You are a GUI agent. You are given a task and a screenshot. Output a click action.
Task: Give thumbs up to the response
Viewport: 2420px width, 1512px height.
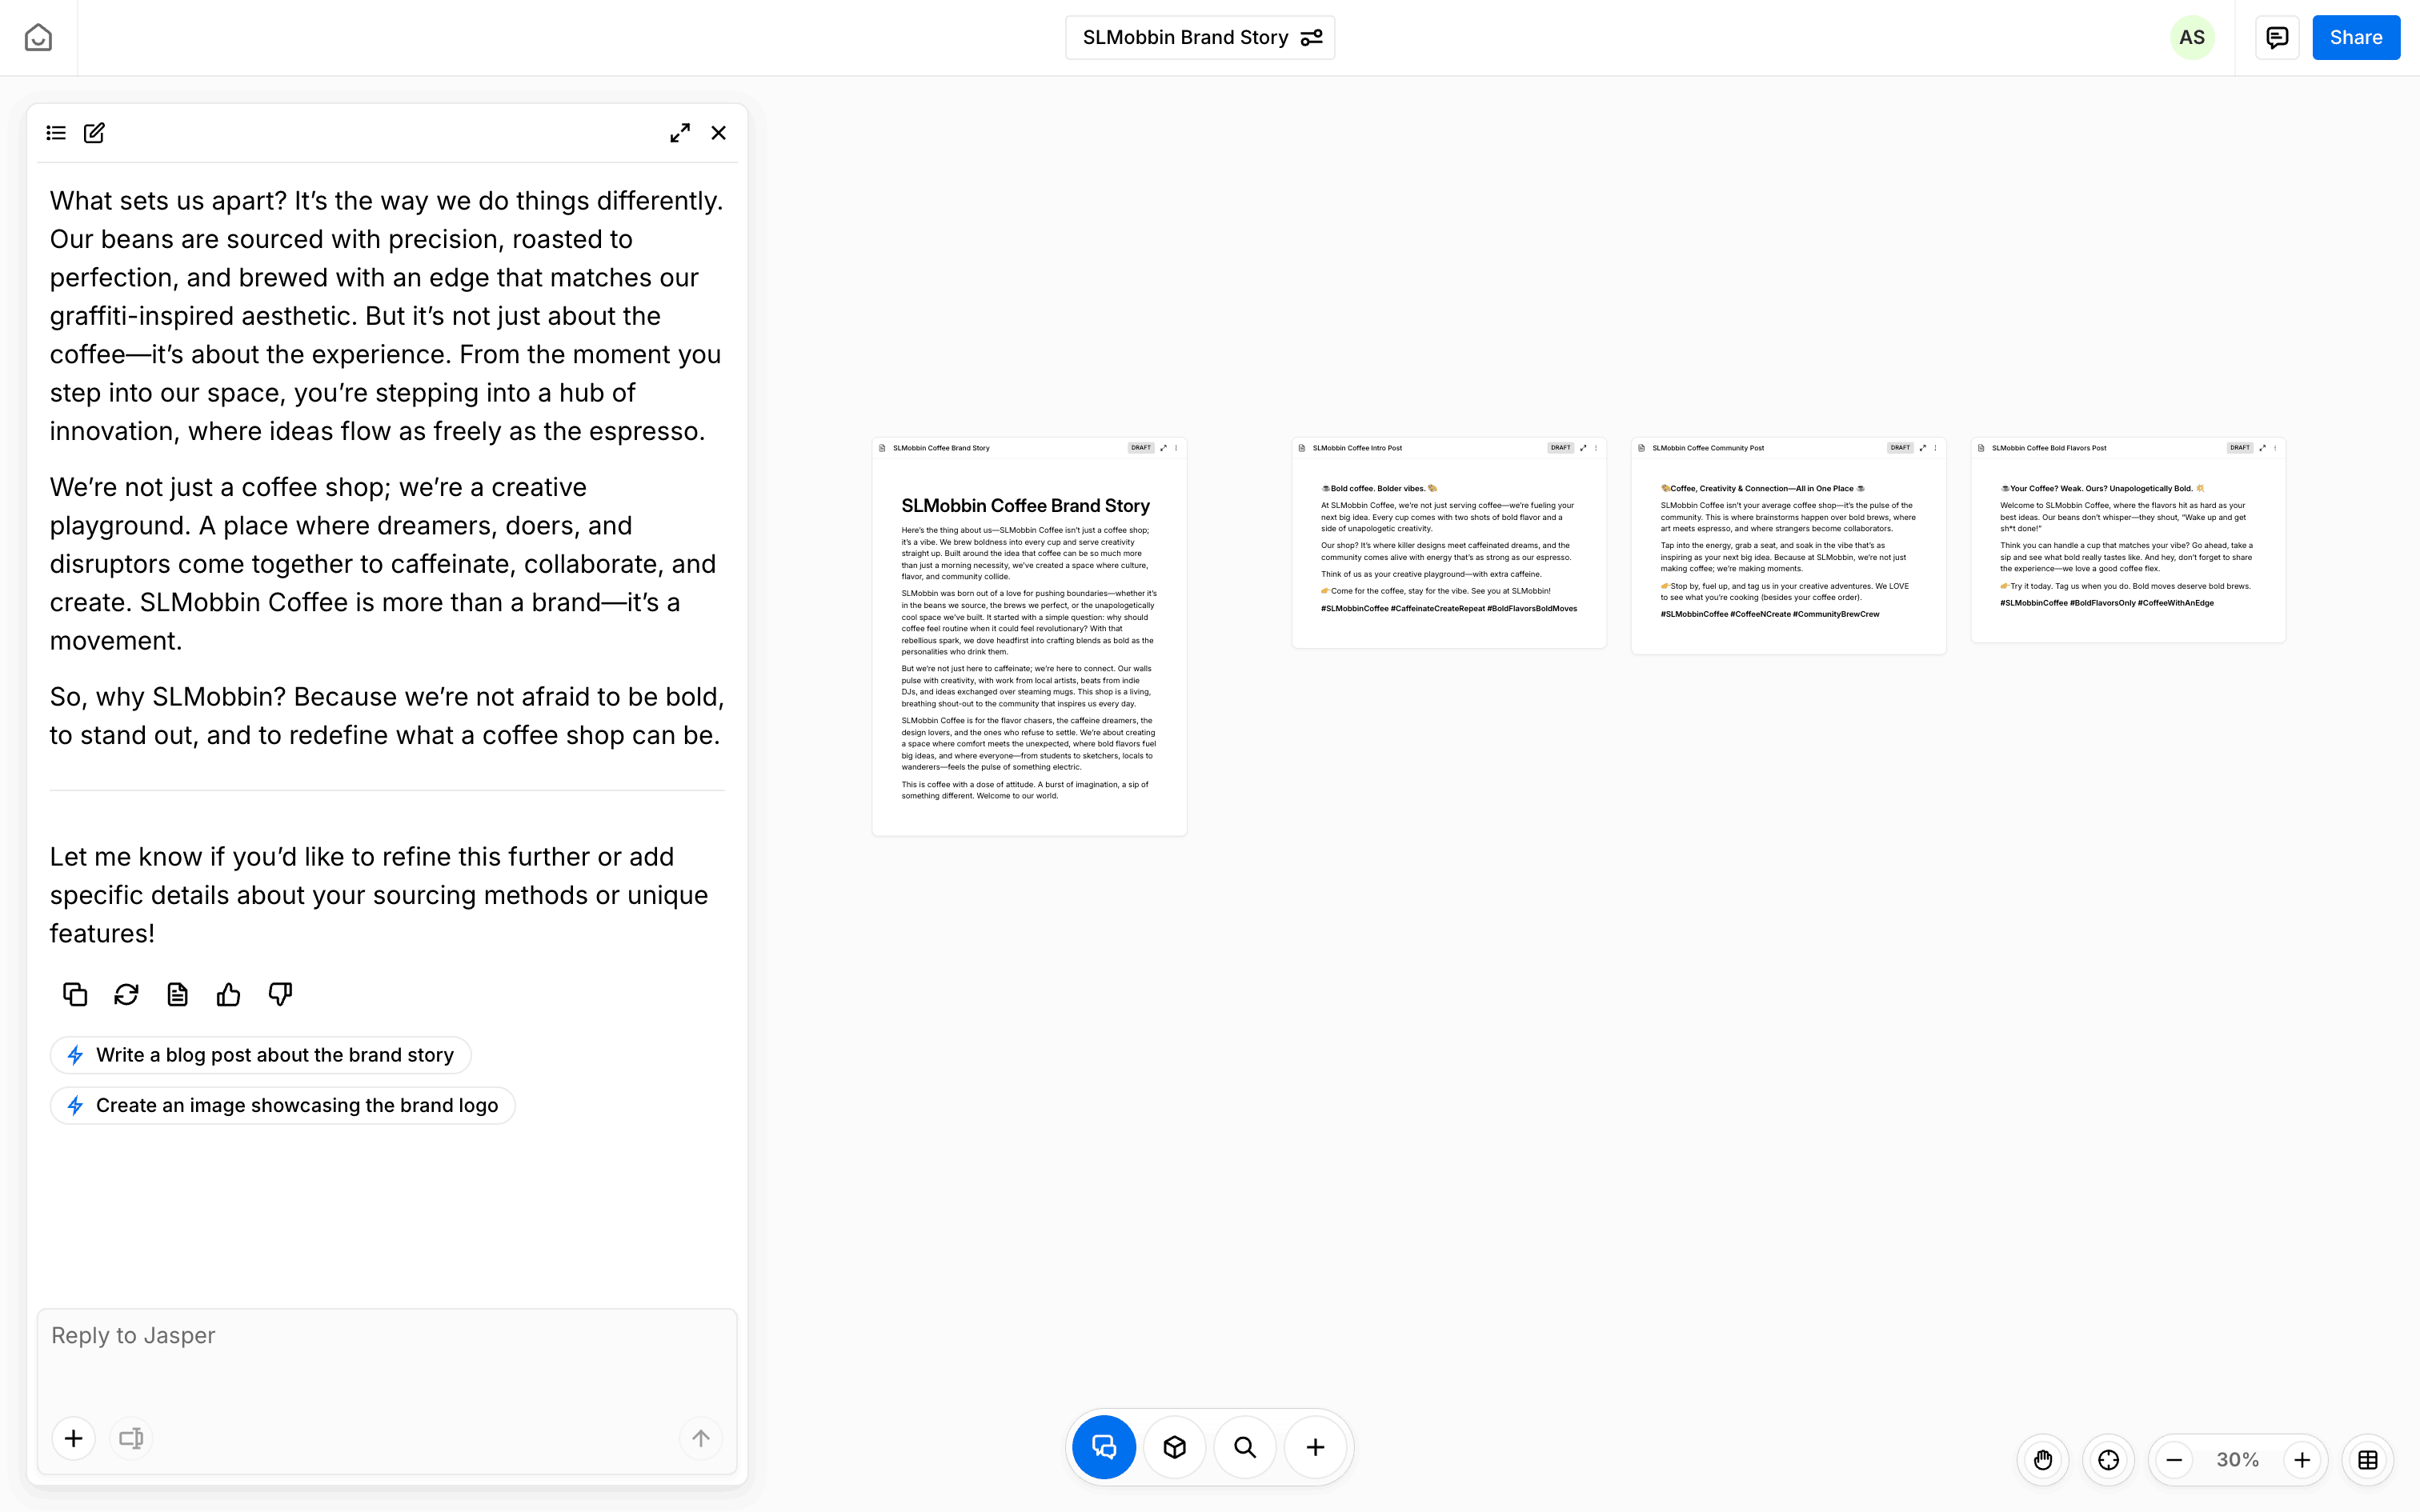[228, 994]
